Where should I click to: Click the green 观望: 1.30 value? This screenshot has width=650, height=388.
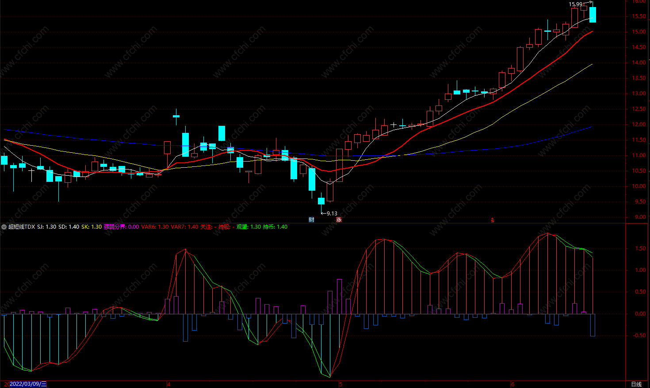(x=249, y=227)
